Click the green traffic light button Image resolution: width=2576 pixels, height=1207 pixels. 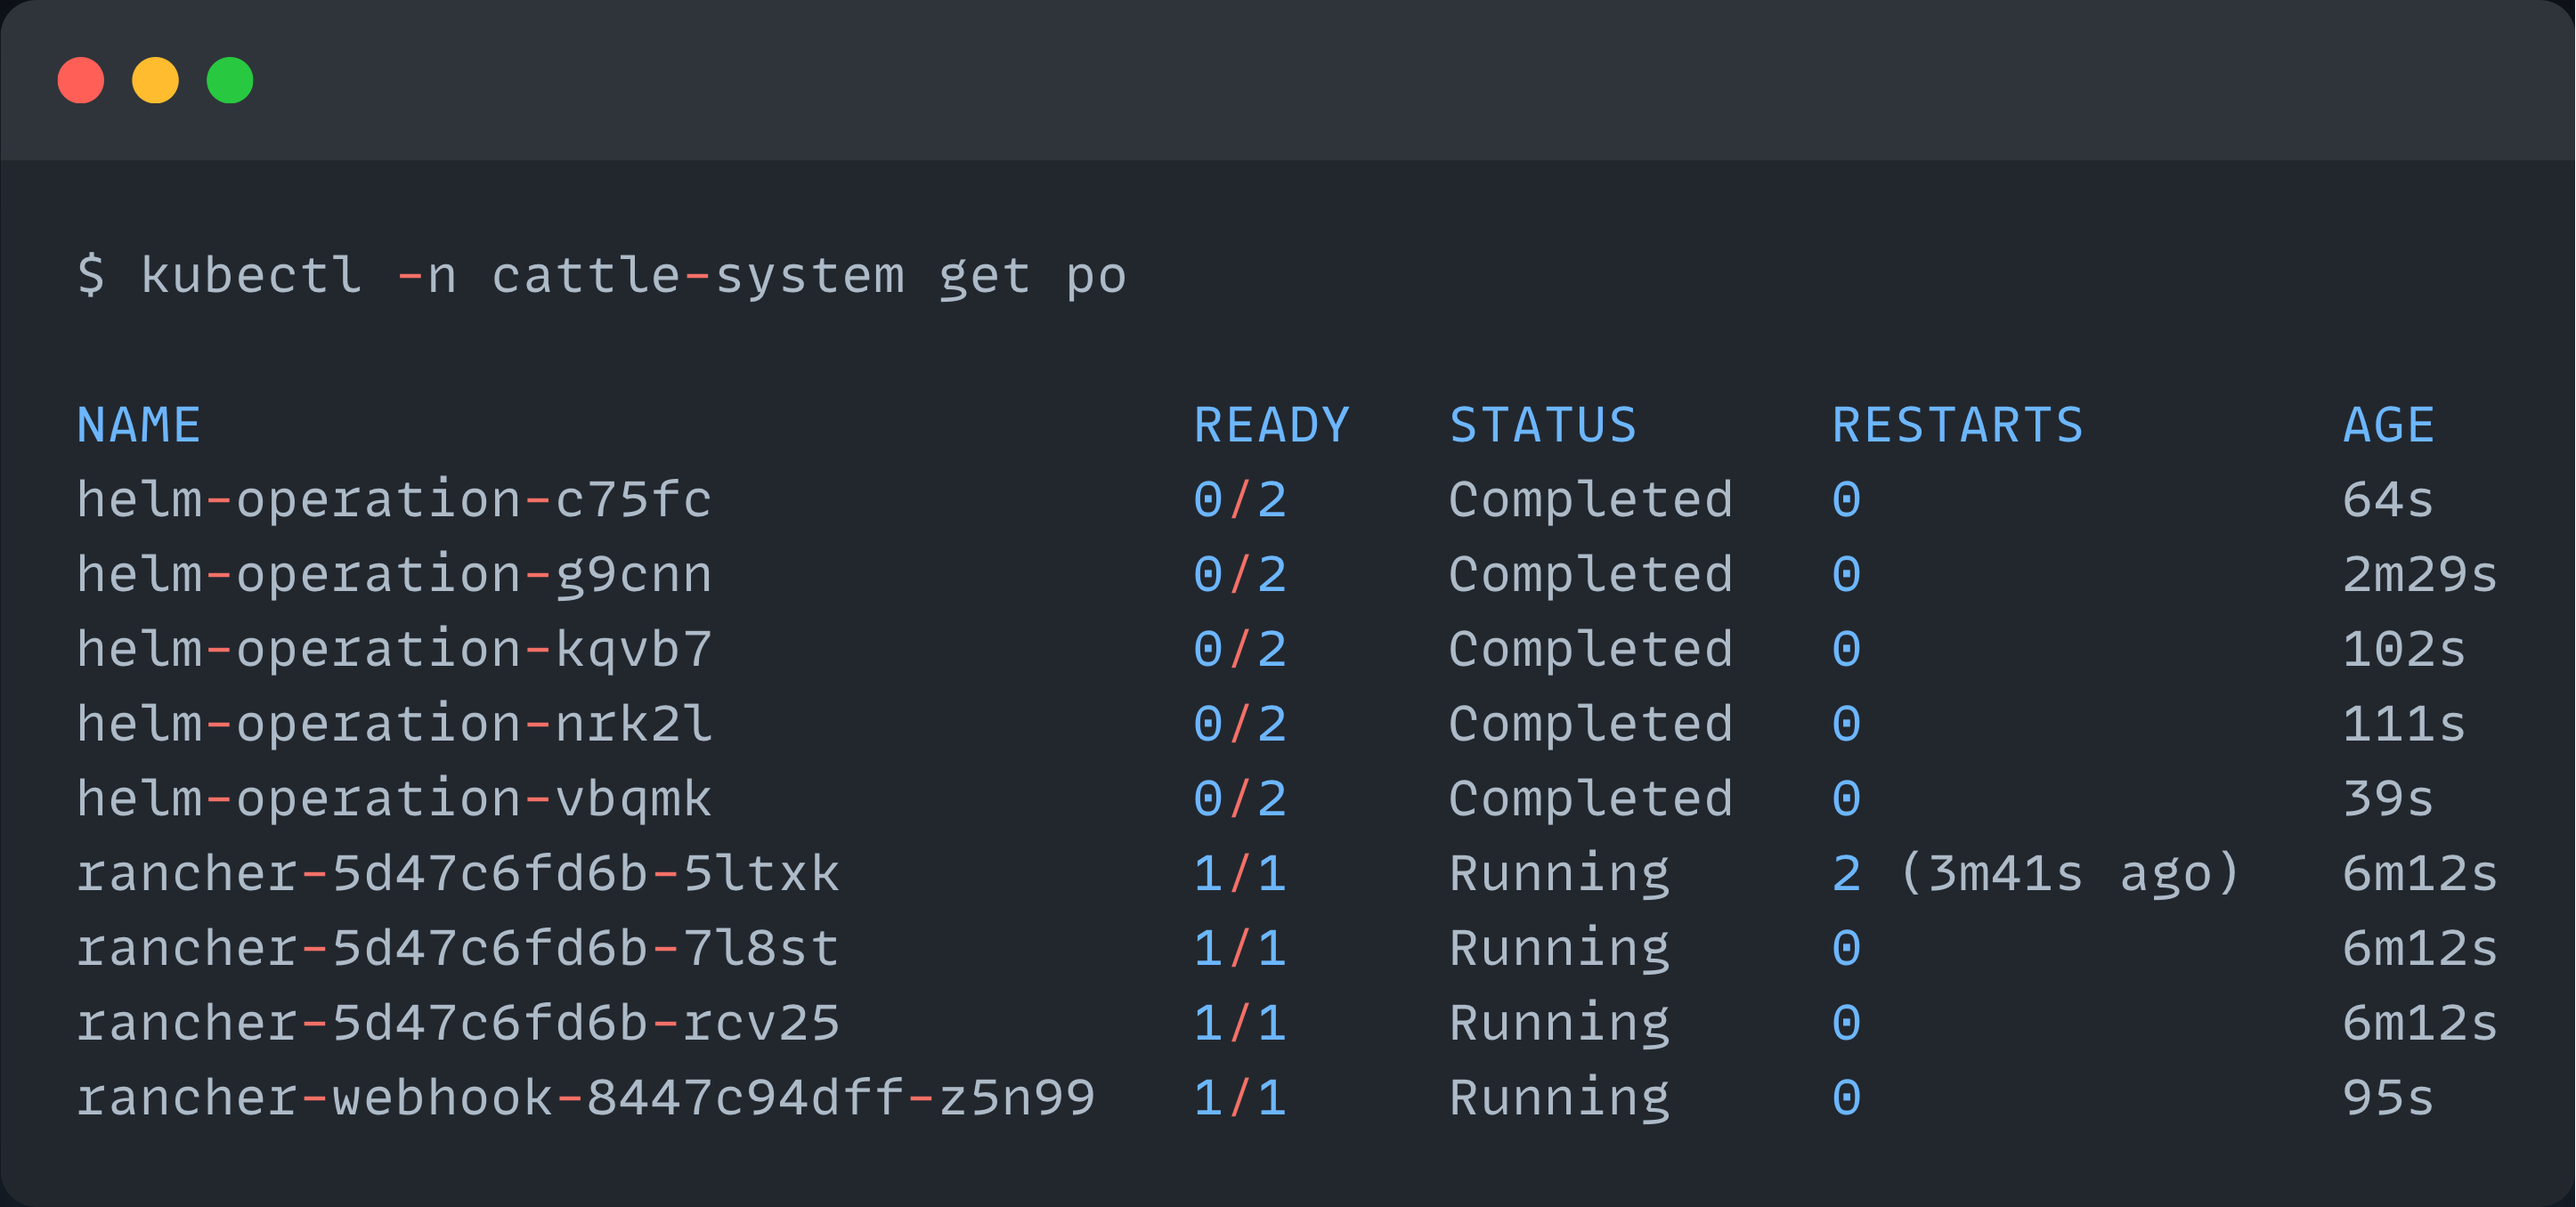pyautogui.click(x=230, y=80)
